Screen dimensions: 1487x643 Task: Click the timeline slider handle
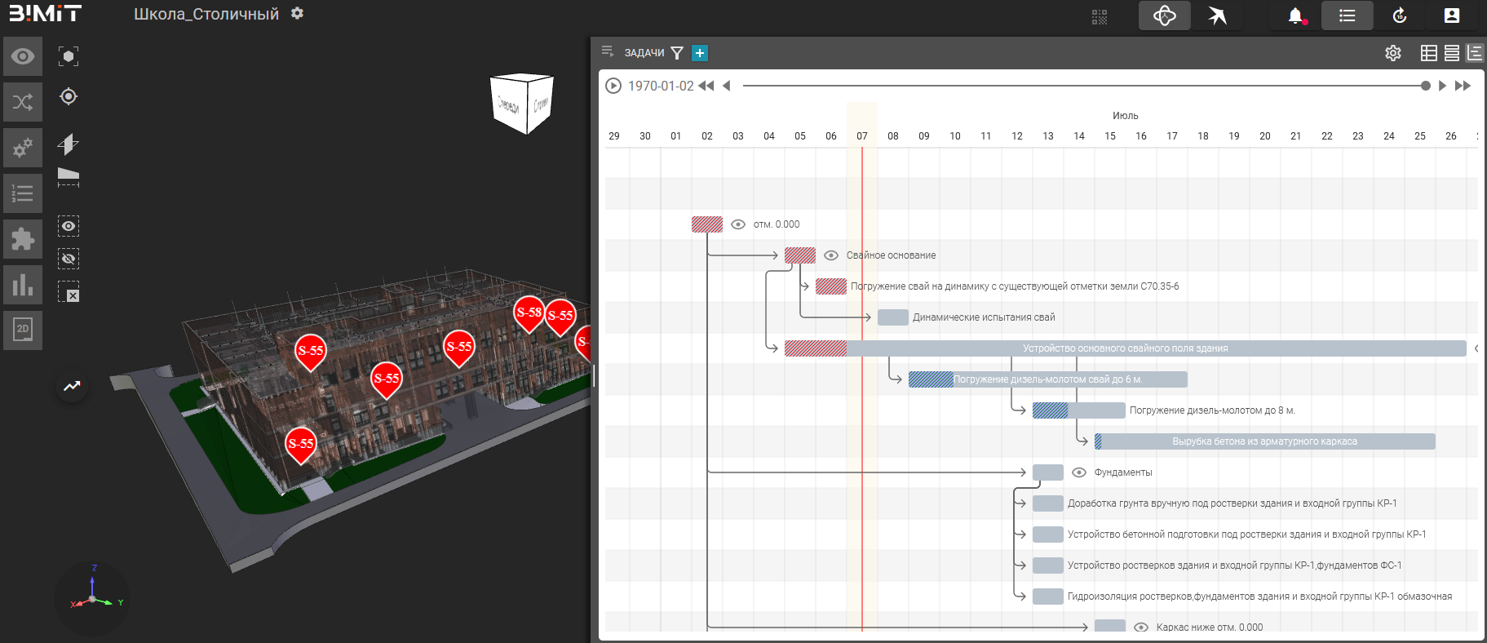[x=1425, y=86]
